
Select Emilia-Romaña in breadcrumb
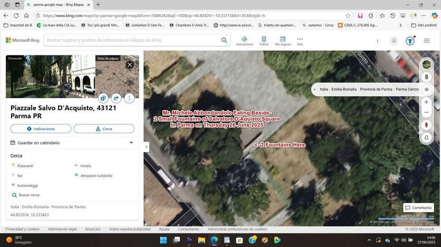pos(344,89)
